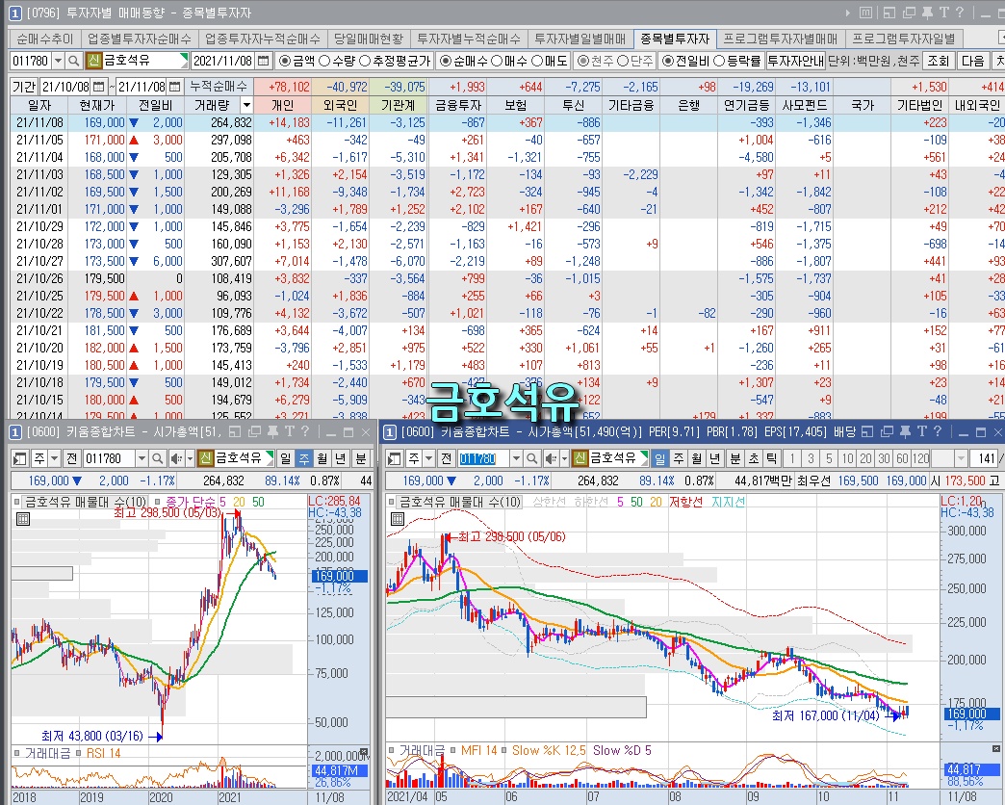
Task: Click the T font icon in the weekly chart title bar
Action: [289, 432]
